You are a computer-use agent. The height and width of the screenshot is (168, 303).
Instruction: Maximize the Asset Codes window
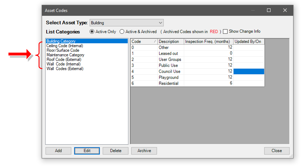point(269,10)
